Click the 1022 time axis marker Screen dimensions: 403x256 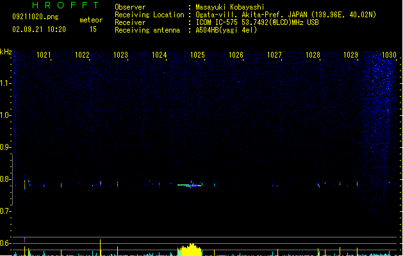click(x=82, y=55)
